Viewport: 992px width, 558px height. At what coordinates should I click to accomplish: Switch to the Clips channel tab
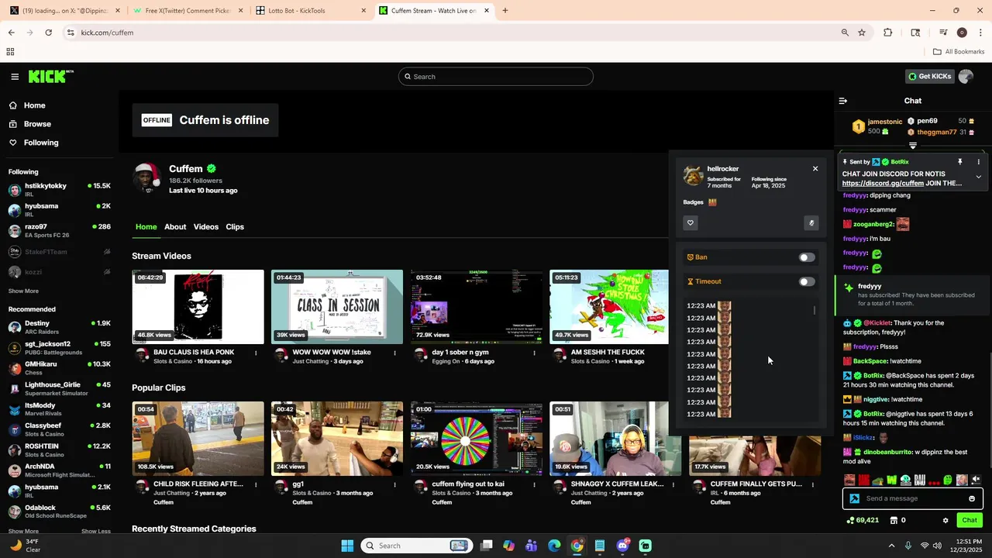(x=235, y=227)
